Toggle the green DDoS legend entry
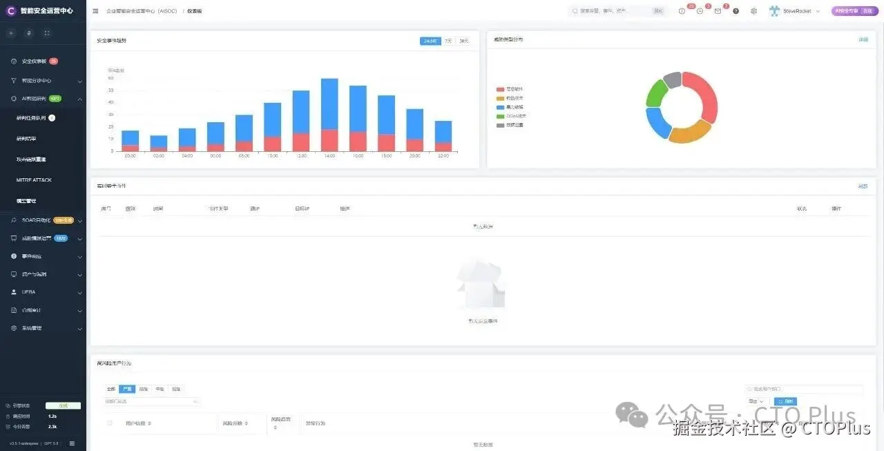Viewport: 884px width, 451px height. tap(511, 116)
